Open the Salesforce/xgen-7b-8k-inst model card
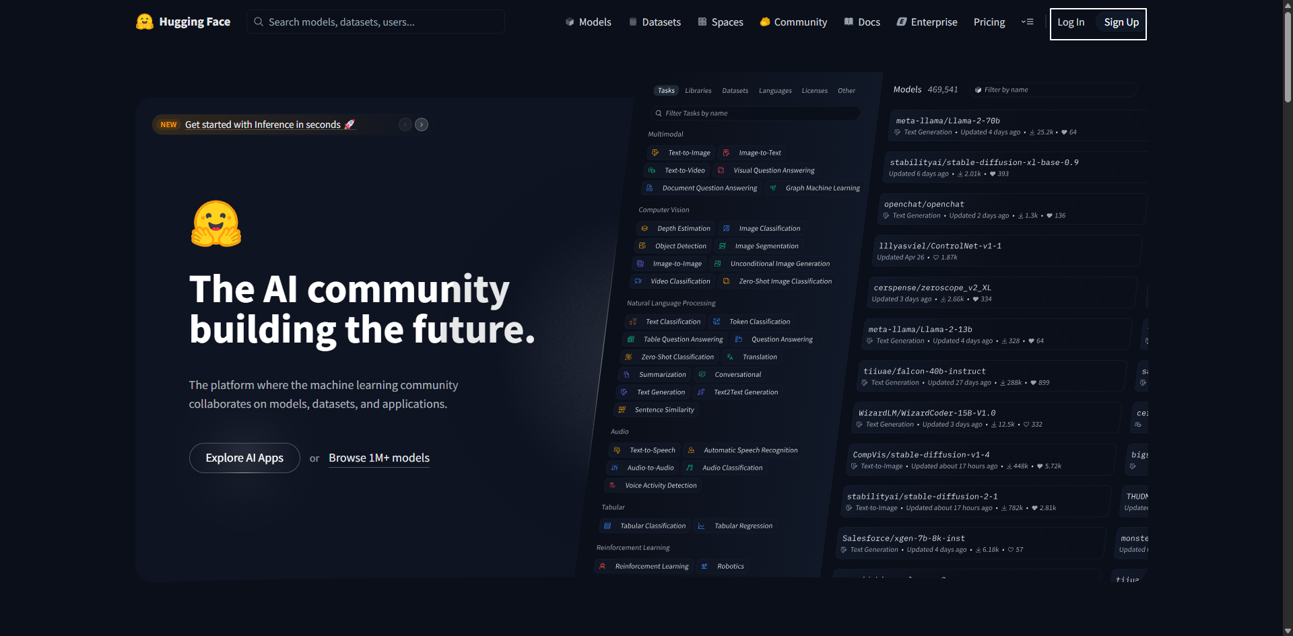 972,543
